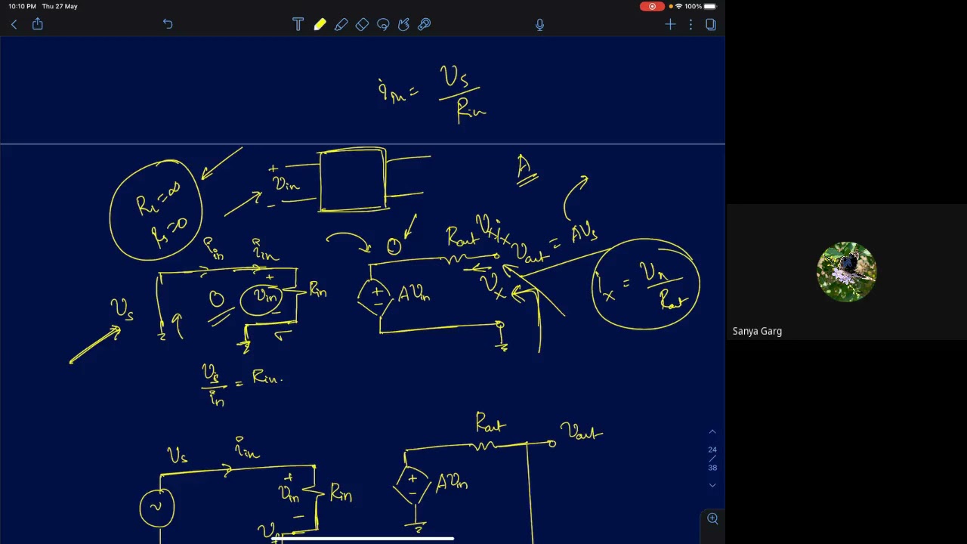Click the 24 / 38 page counter

click(712, 459)
